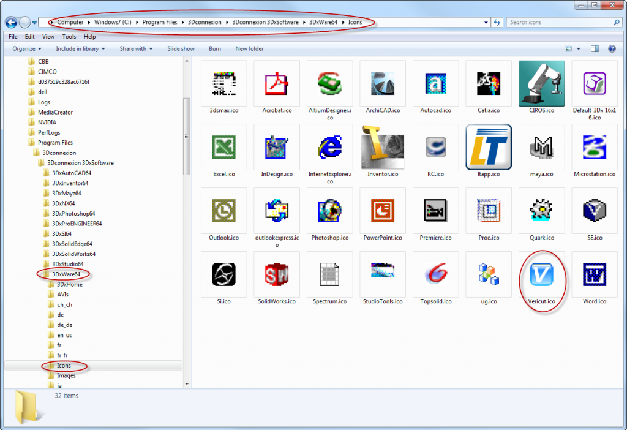Open the Organize dropdown menu
Screen dimensions: 627x430
(x=27, y=49)
